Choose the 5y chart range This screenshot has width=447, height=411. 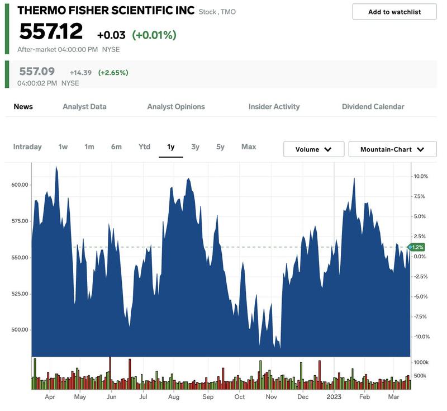click(x=220, y=147)
